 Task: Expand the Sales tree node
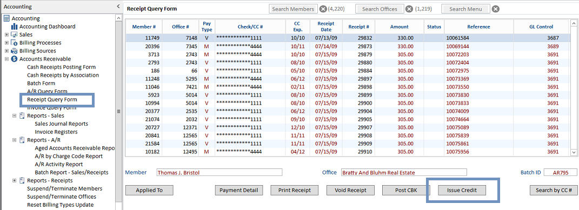point(6,35)
